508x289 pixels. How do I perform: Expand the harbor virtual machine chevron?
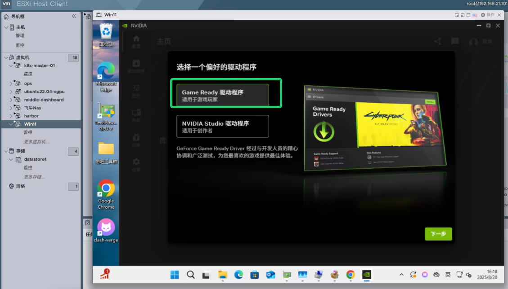pos(11,116)
